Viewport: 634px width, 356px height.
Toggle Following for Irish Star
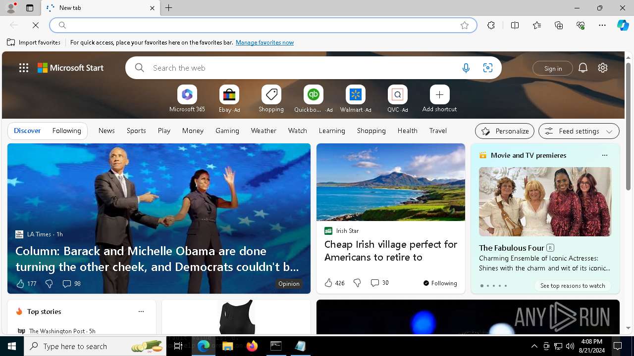[440, 283]
